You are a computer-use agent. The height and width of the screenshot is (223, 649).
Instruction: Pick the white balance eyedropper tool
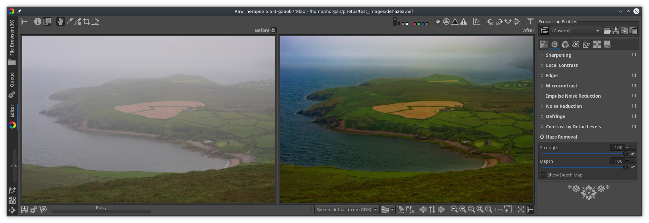click(x=69, y=22)
